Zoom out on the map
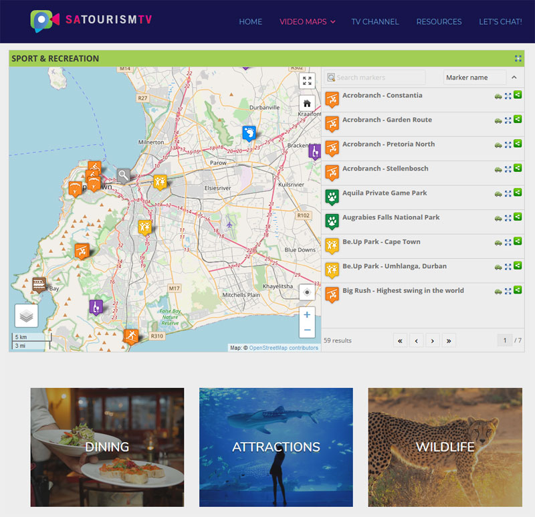 tap(307, 330)
